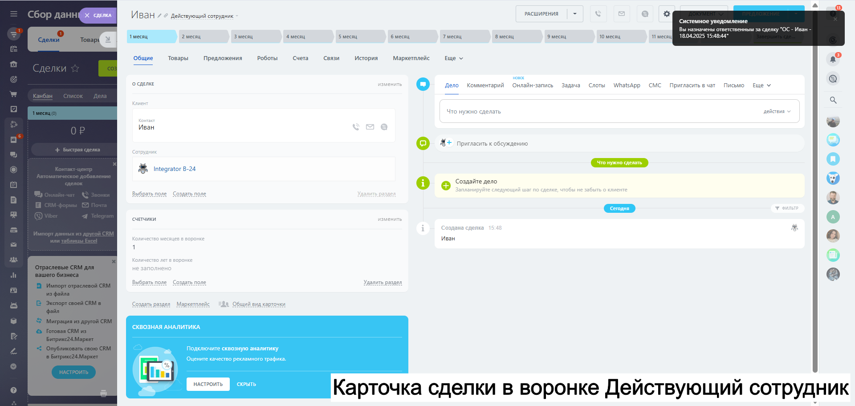This screenshot has width=855, height=406.
Task: Open the help question mark in the left sidebar
Action: click(13, 390)
